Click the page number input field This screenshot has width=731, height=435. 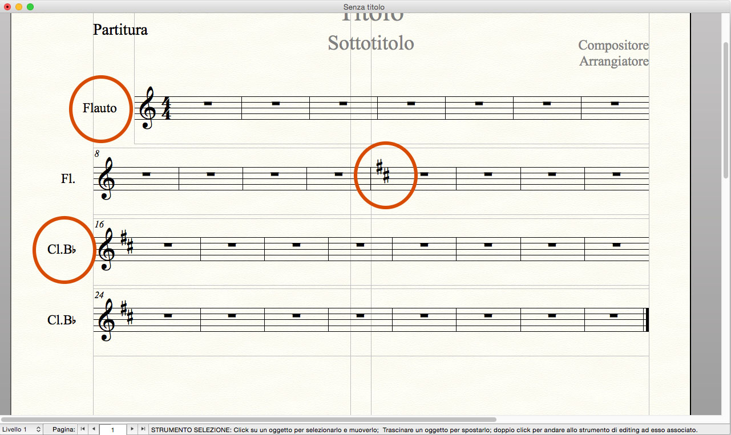[x=113, y=429]
